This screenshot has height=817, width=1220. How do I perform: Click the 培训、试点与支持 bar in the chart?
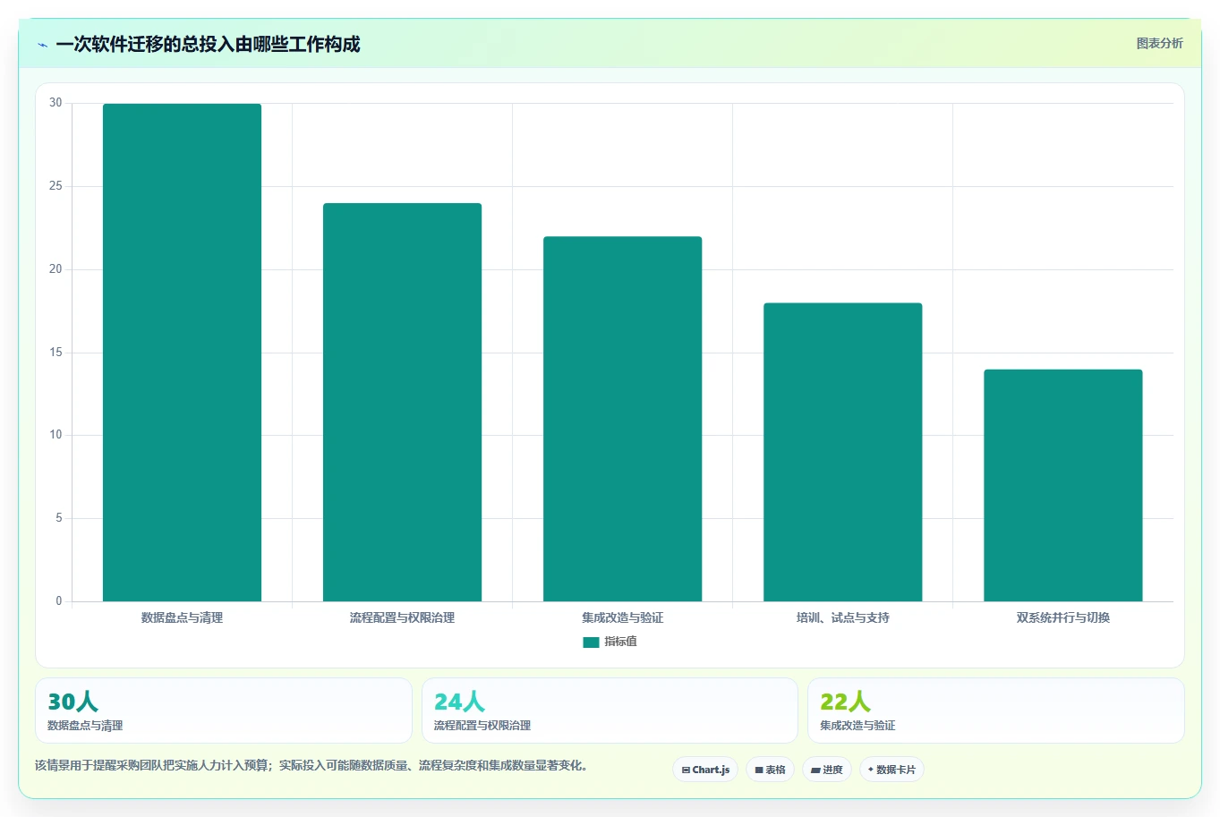pos(842,452)
